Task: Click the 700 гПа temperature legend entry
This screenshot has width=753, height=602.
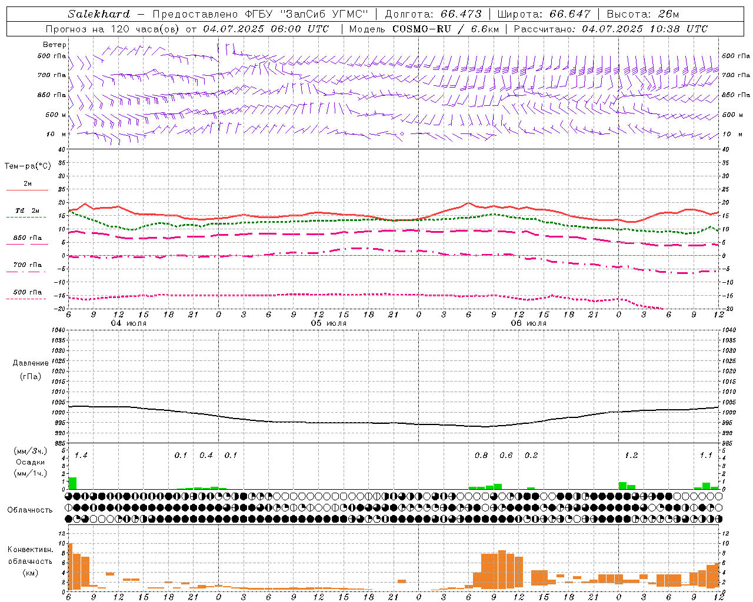Action: pyautogui.click(x=28, y=265)
